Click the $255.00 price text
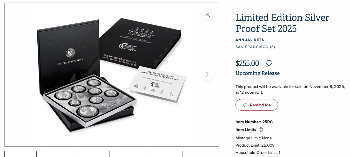 (x=247, y=63)
